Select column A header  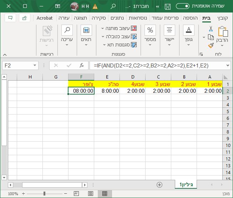[210, 77]
